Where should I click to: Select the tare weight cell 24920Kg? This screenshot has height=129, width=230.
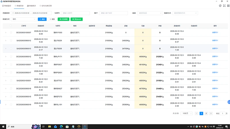pos(126,40)
